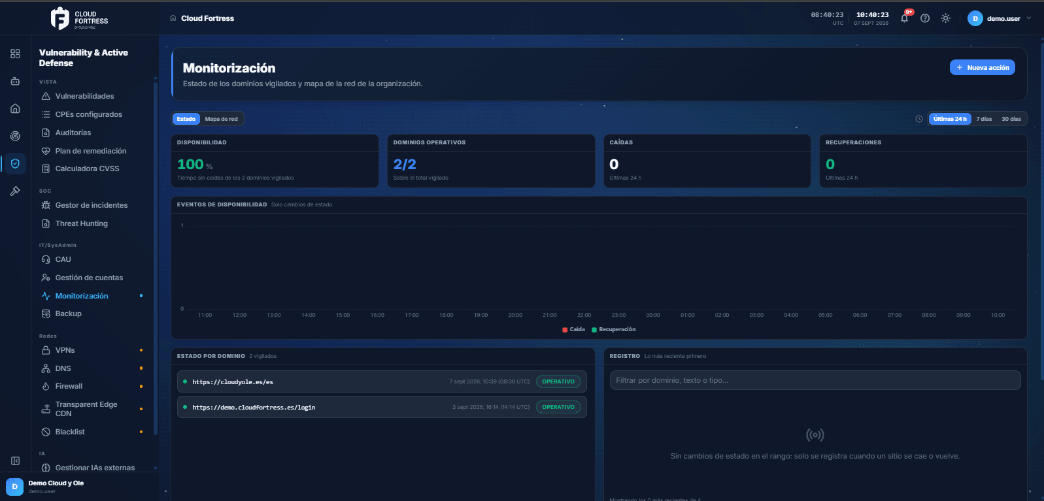Toggle light theme with sun icon

(945, 18)
